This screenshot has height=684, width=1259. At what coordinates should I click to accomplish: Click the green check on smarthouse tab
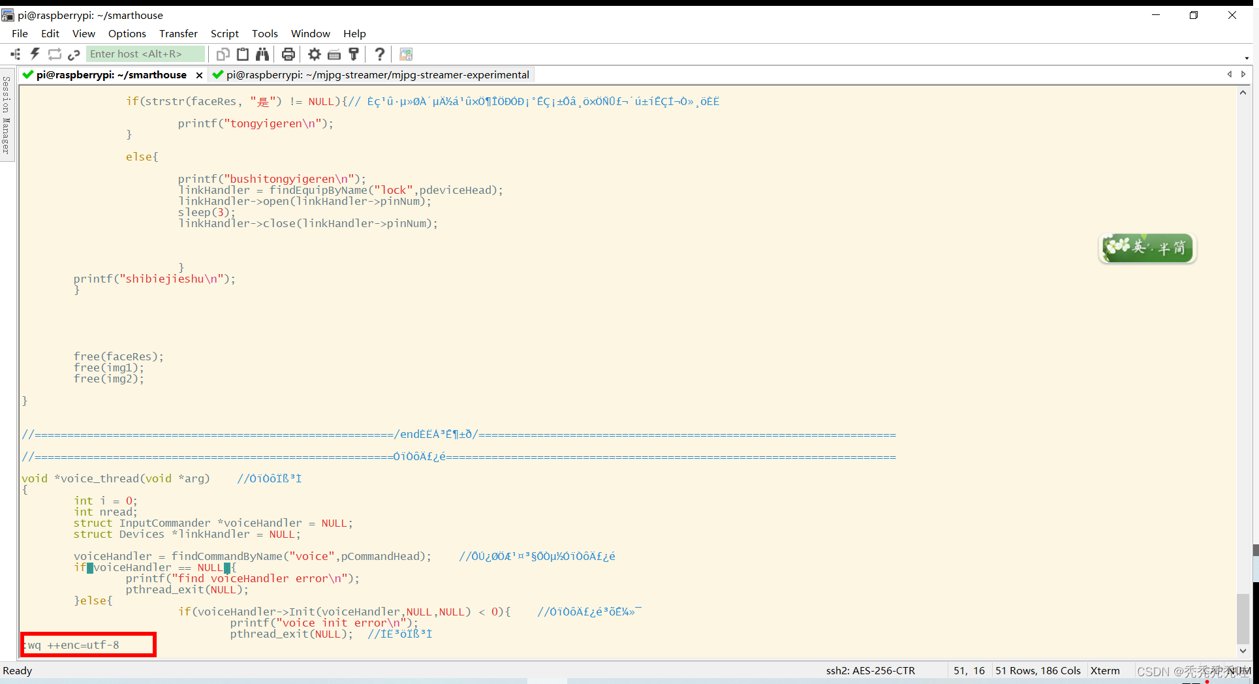click(28, 74)
